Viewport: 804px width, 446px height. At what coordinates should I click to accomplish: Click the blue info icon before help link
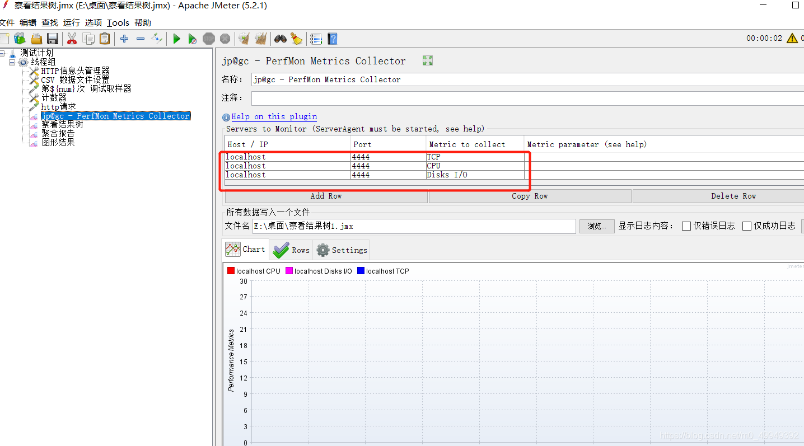pyautogui.click(x=226, y=117)
